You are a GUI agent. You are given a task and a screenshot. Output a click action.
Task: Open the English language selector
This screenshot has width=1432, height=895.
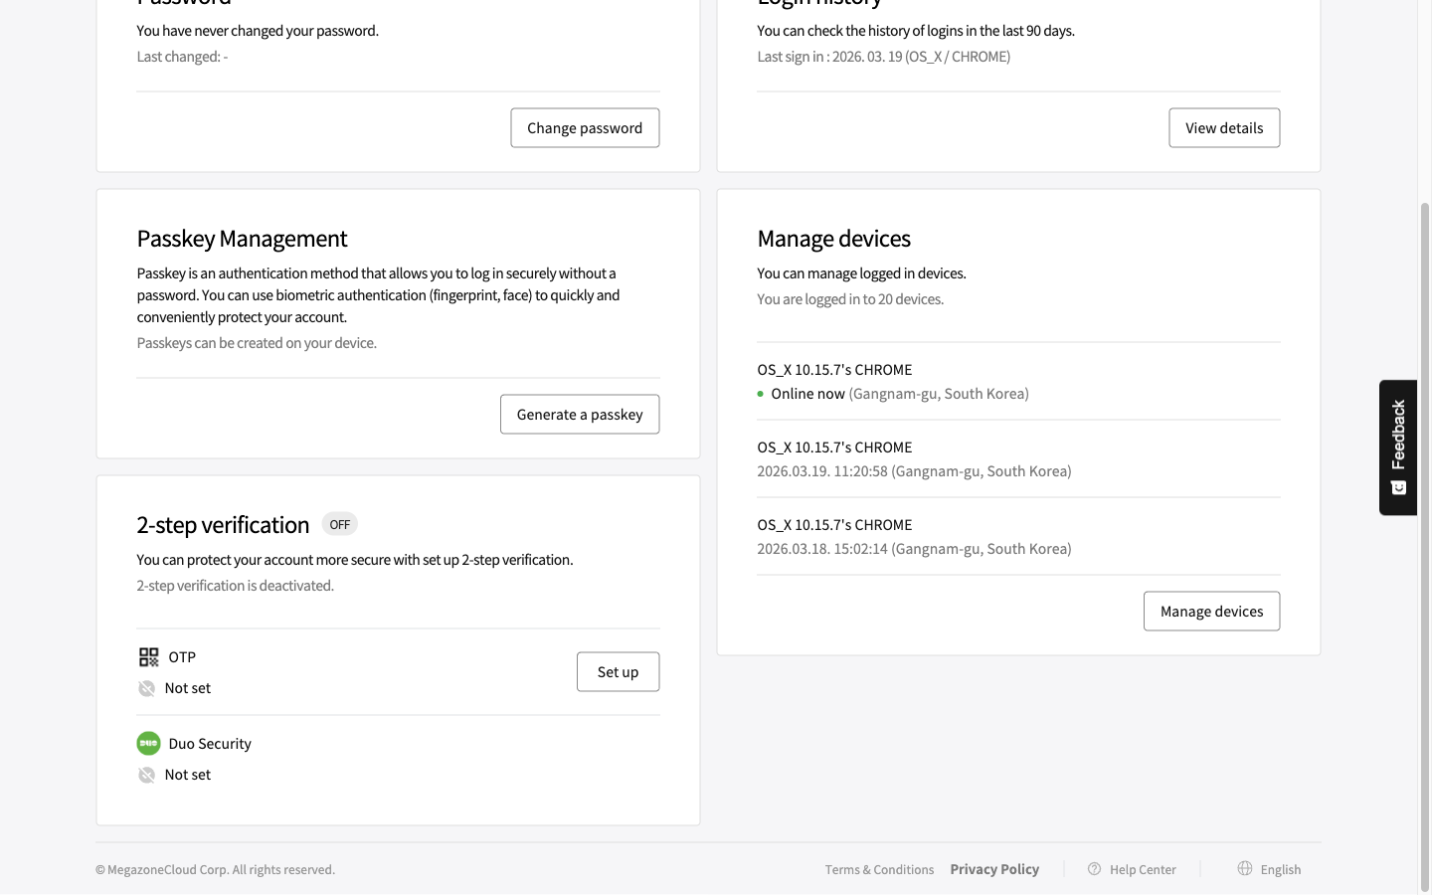coord(1280,870)
